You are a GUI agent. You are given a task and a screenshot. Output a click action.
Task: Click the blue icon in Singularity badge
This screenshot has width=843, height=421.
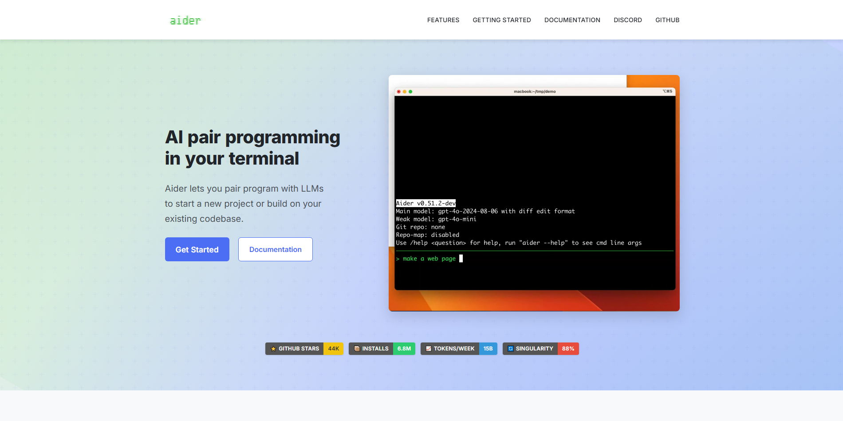coord(511,349)
